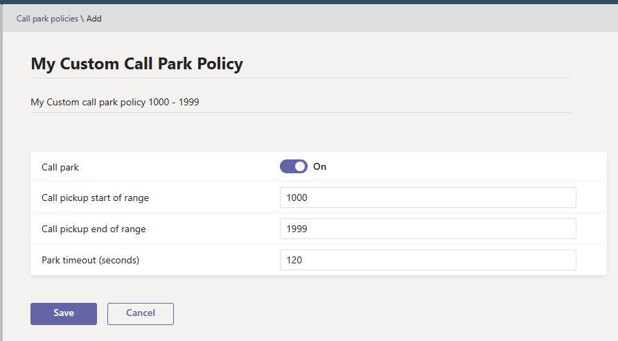This screenshot has height=341, width=618.
Task: Click the dark header bar at top
Action: (x=309, y=2)
